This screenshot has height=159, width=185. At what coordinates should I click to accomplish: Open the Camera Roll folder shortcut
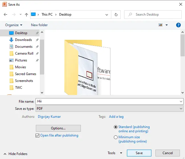point(24,53)
